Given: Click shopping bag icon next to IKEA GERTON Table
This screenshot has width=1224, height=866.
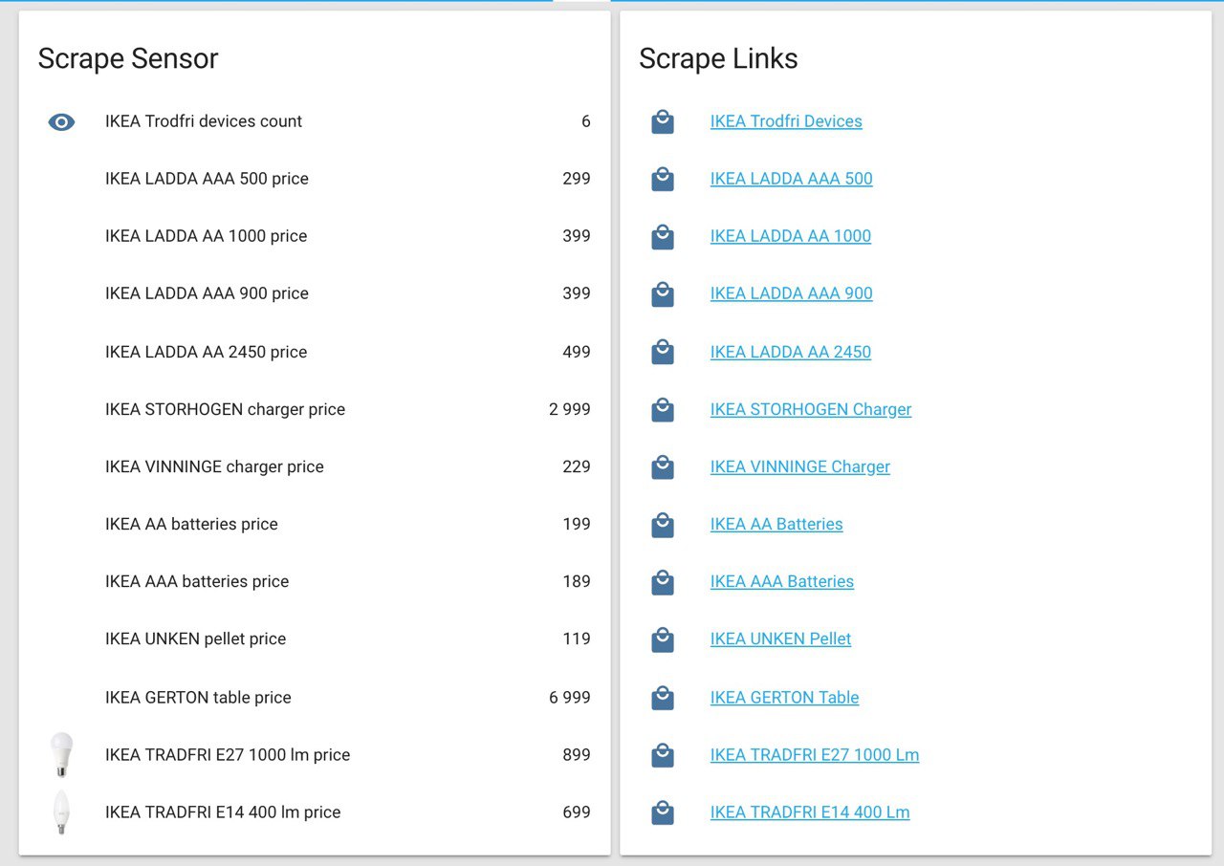Looking at the screenshot, I should 663,698.
